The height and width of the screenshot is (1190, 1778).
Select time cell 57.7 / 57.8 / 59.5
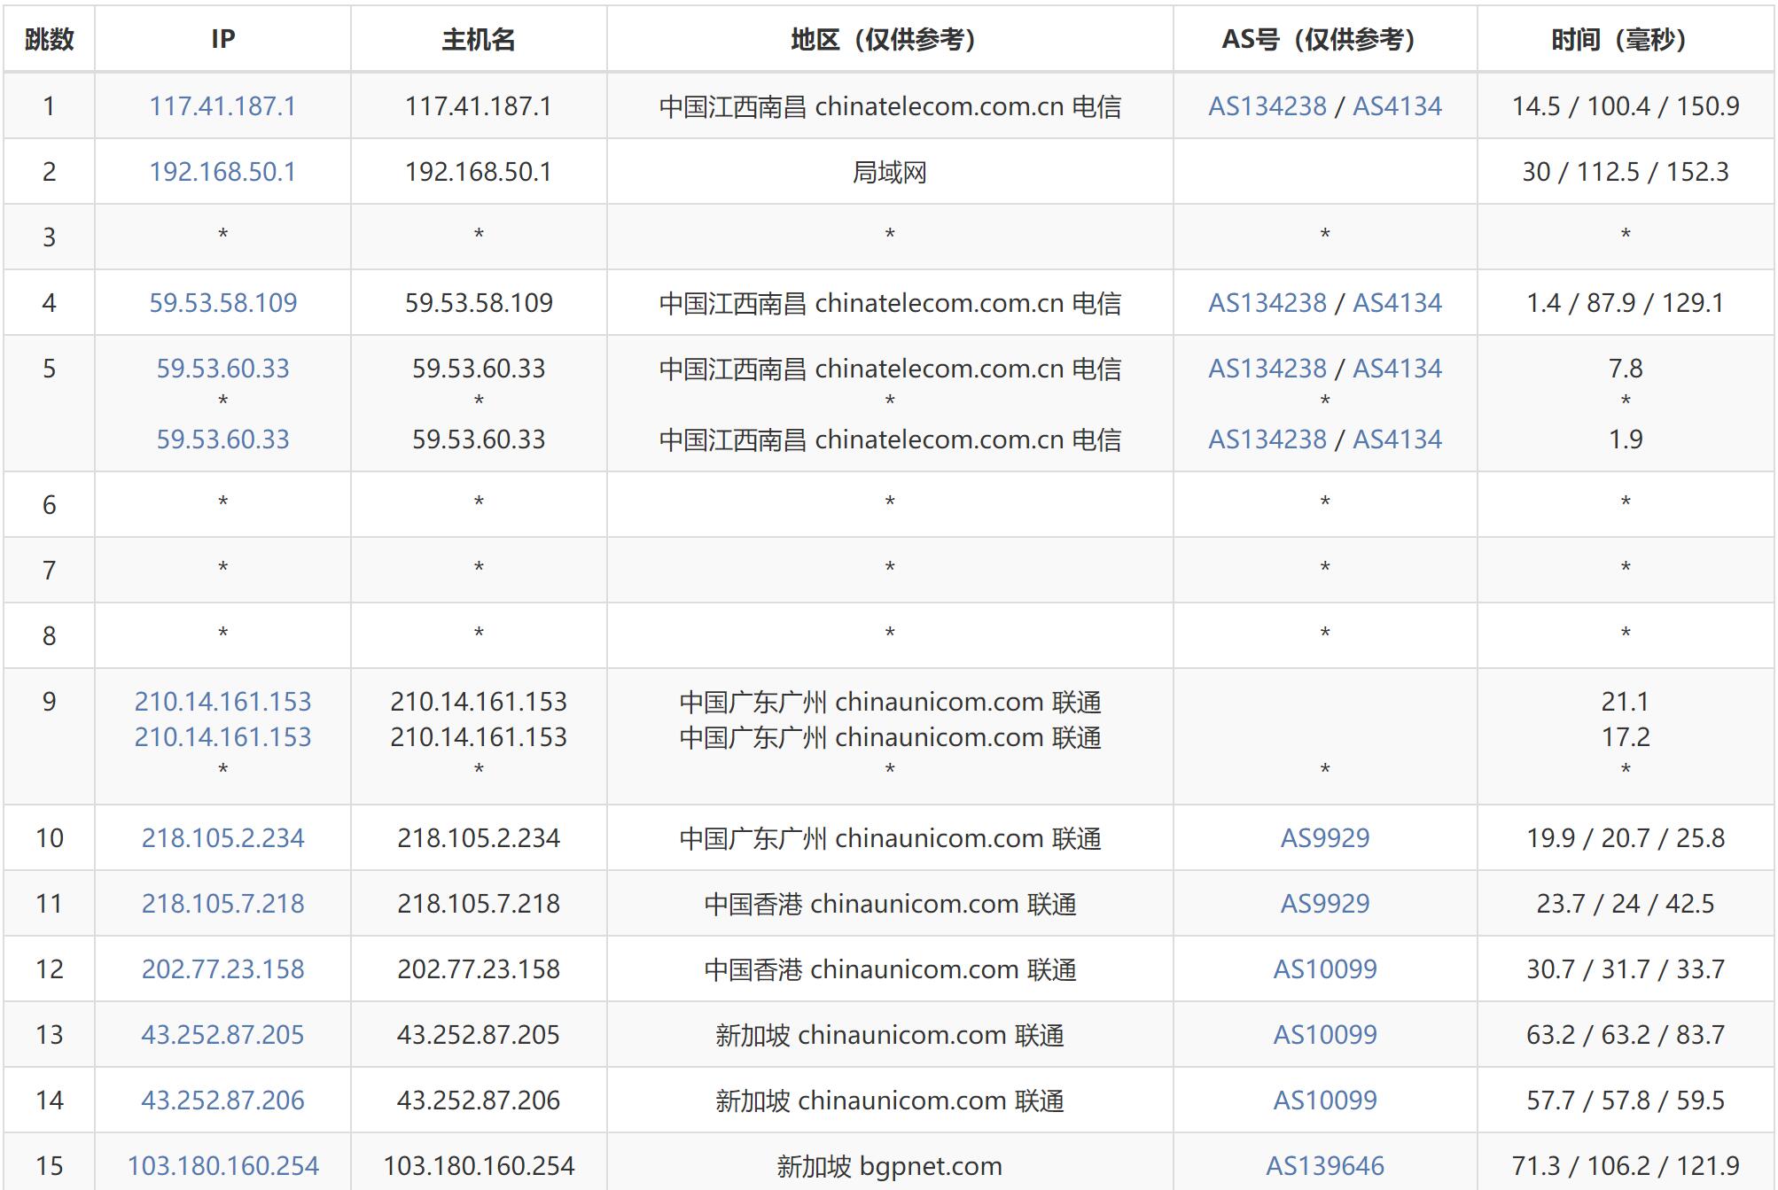pos(1626,1101)
